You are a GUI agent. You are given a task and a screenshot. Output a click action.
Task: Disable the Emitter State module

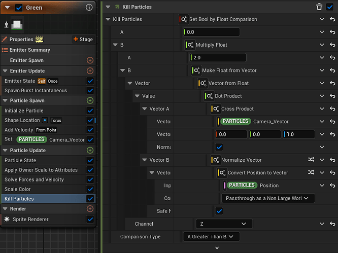(x=90, y=81)
